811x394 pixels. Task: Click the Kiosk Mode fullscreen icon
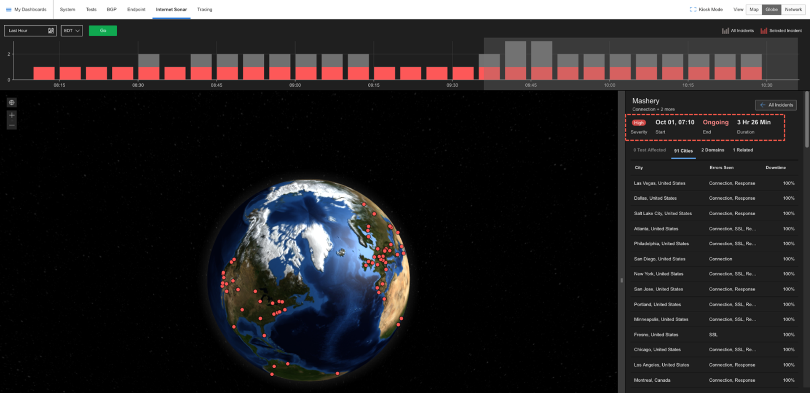coord(693,9)
